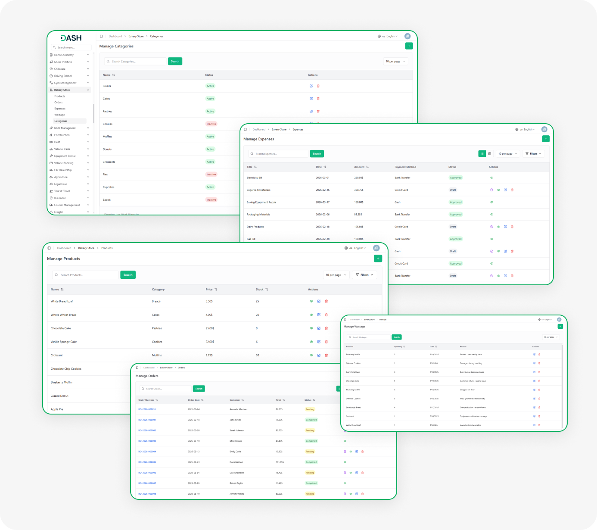
Task: Click Search button in Manage Categories
Action: [175, 62]
